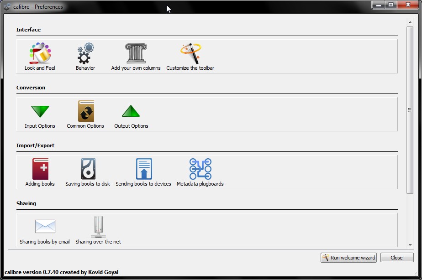This screenshot has width=422, height=280.
Task: Click the Conversion section heading
Action: tap(31, 88)
